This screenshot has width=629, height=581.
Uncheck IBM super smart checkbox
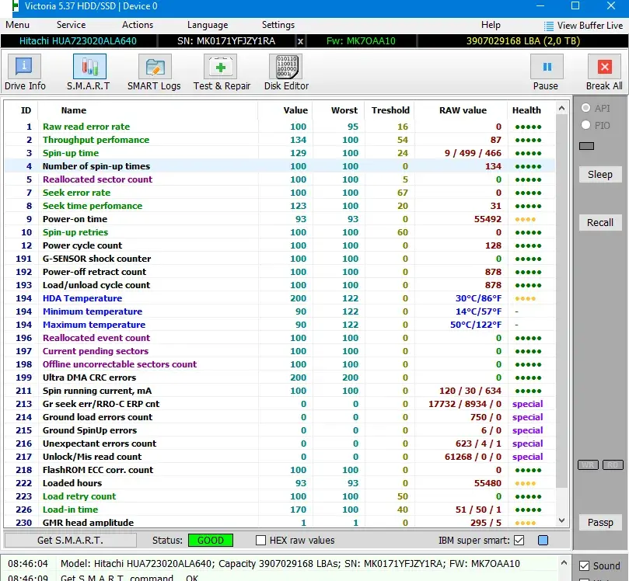click(x=519, y=540)
